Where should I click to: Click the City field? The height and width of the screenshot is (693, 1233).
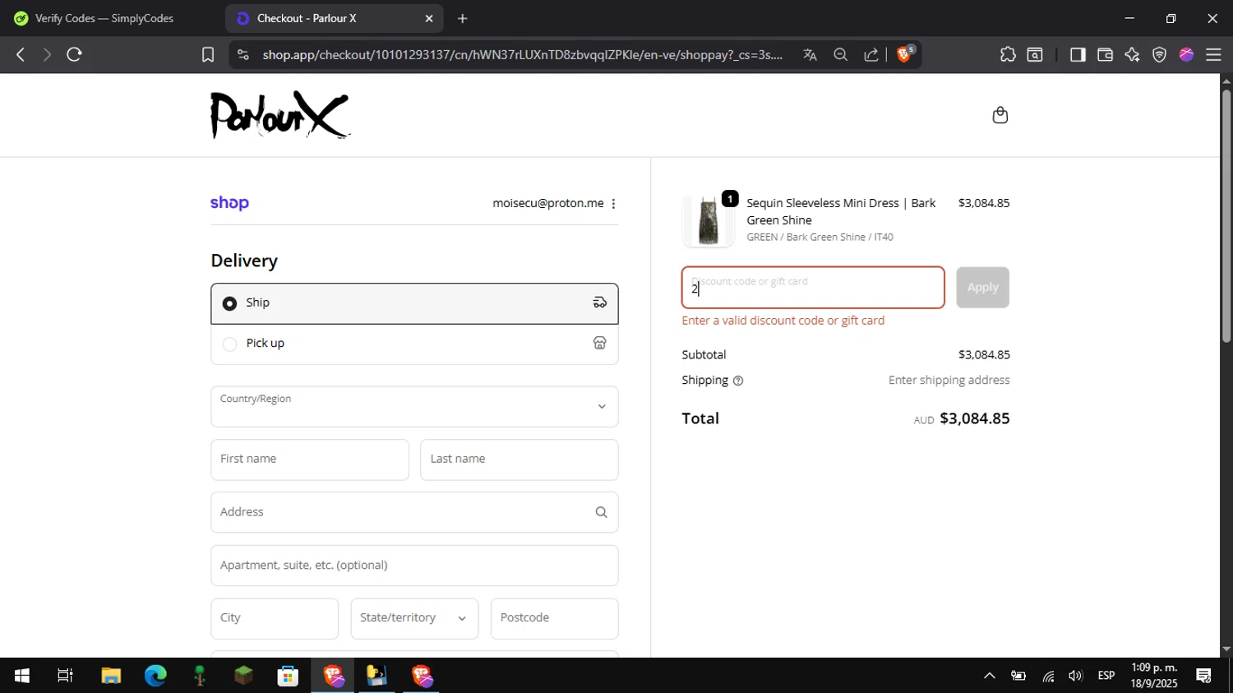point(275,618)
